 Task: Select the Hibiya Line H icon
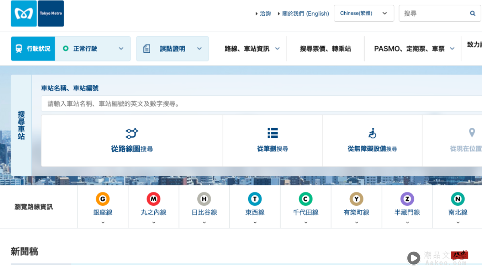click(204, 199)
